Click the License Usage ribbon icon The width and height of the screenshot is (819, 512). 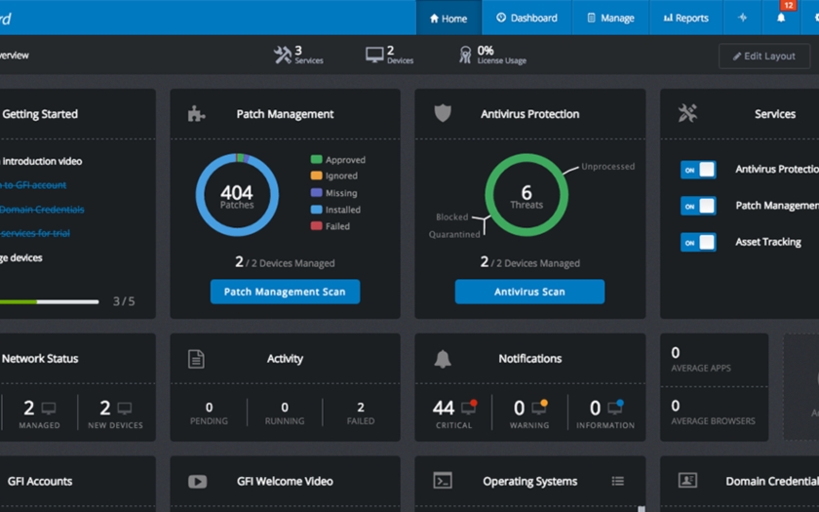[465, 55]
